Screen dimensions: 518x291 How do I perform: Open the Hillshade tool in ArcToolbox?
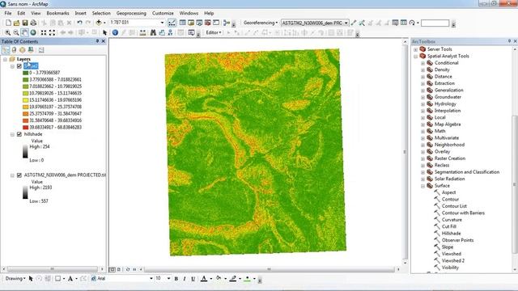pyautogui.click(x=452, y=234)
